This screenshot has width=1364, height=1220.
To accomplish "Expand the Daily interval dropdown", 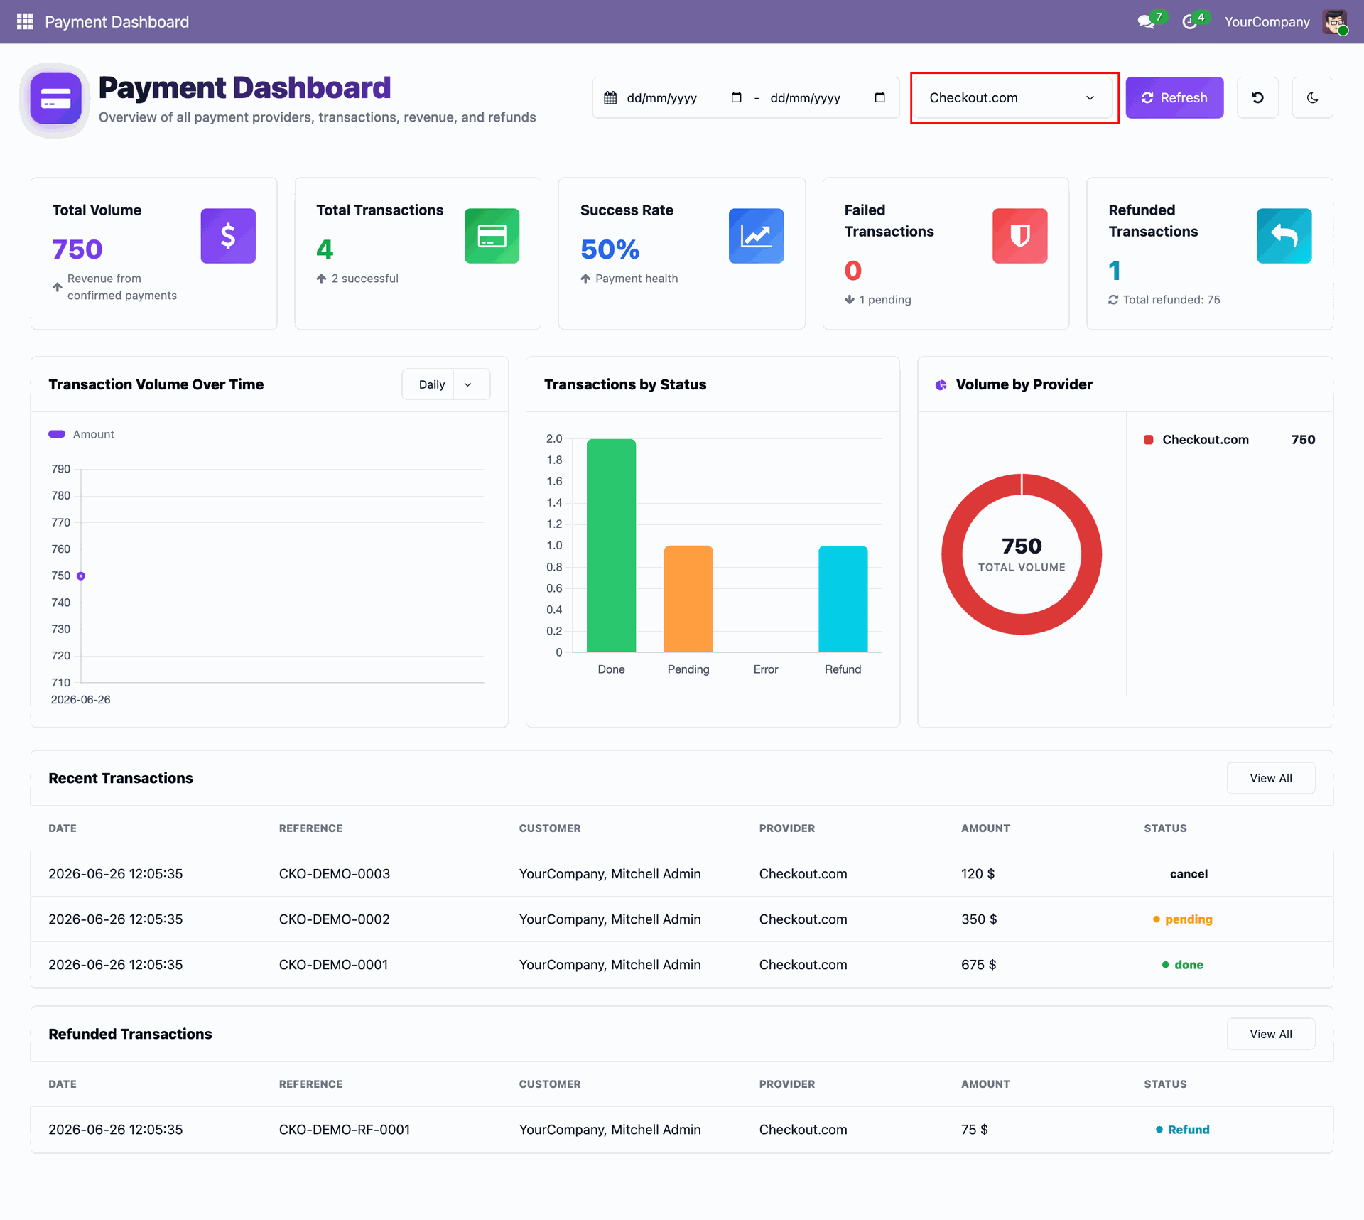I will pyautogui.click(x=445, y=384).
